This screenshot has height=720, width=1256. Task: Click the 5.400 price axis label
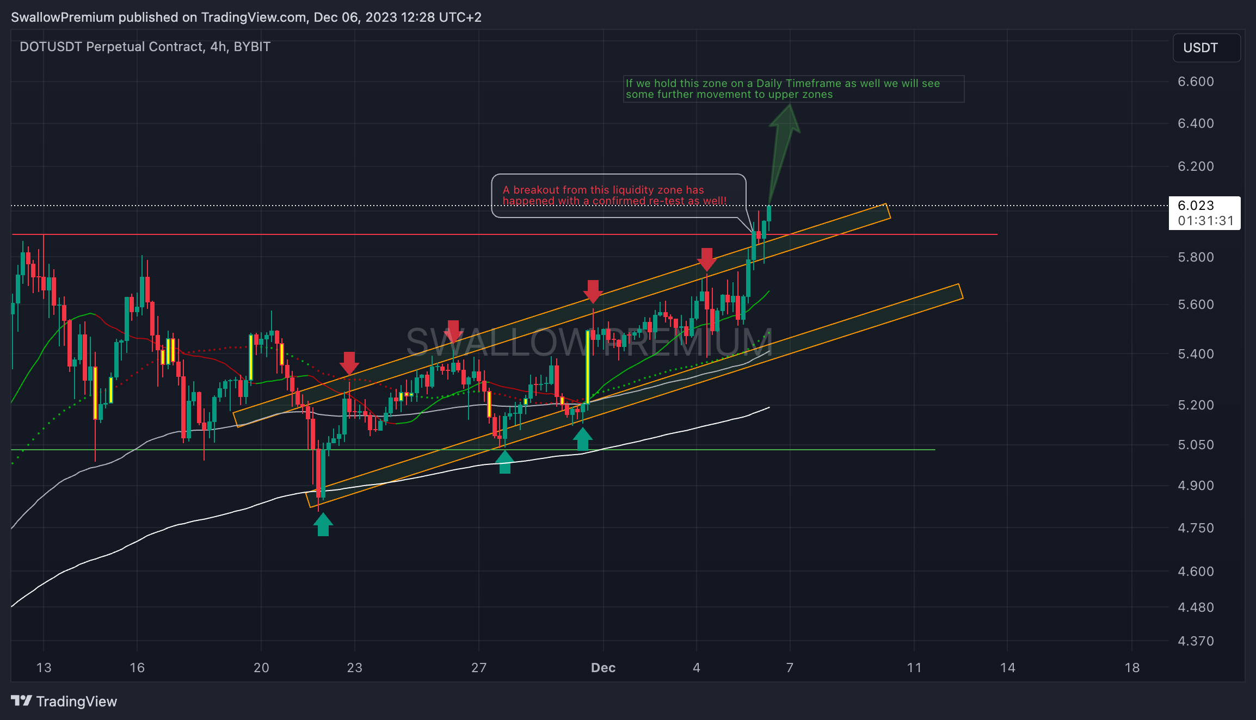[1196, 354]
